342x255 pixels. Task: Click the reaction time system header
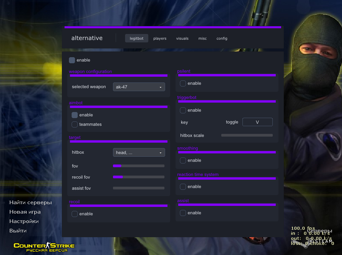(198, 175)
